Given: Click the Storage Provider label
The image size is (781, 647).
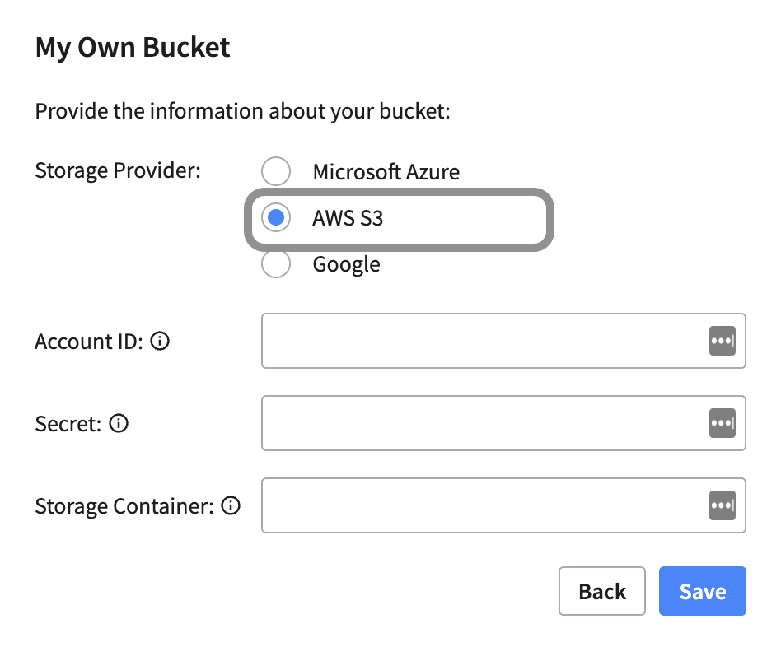Looking at the screenshot, I should coord(117,170).
